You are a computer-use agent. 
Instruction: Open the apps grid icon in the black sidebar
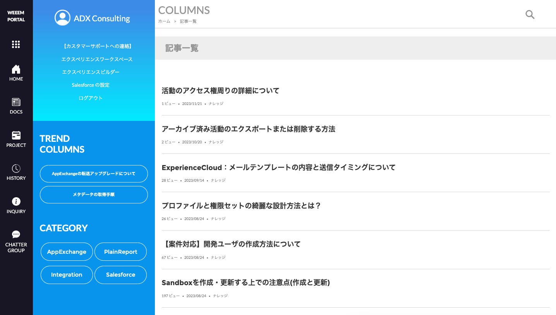click(x=16, y=44)
